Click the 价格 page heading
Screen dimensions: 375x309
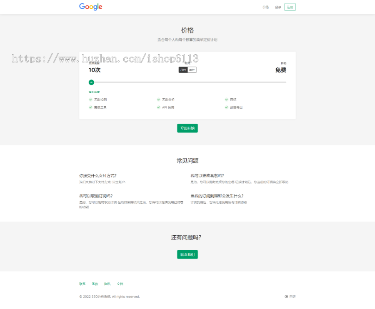(x=187, y=30)
